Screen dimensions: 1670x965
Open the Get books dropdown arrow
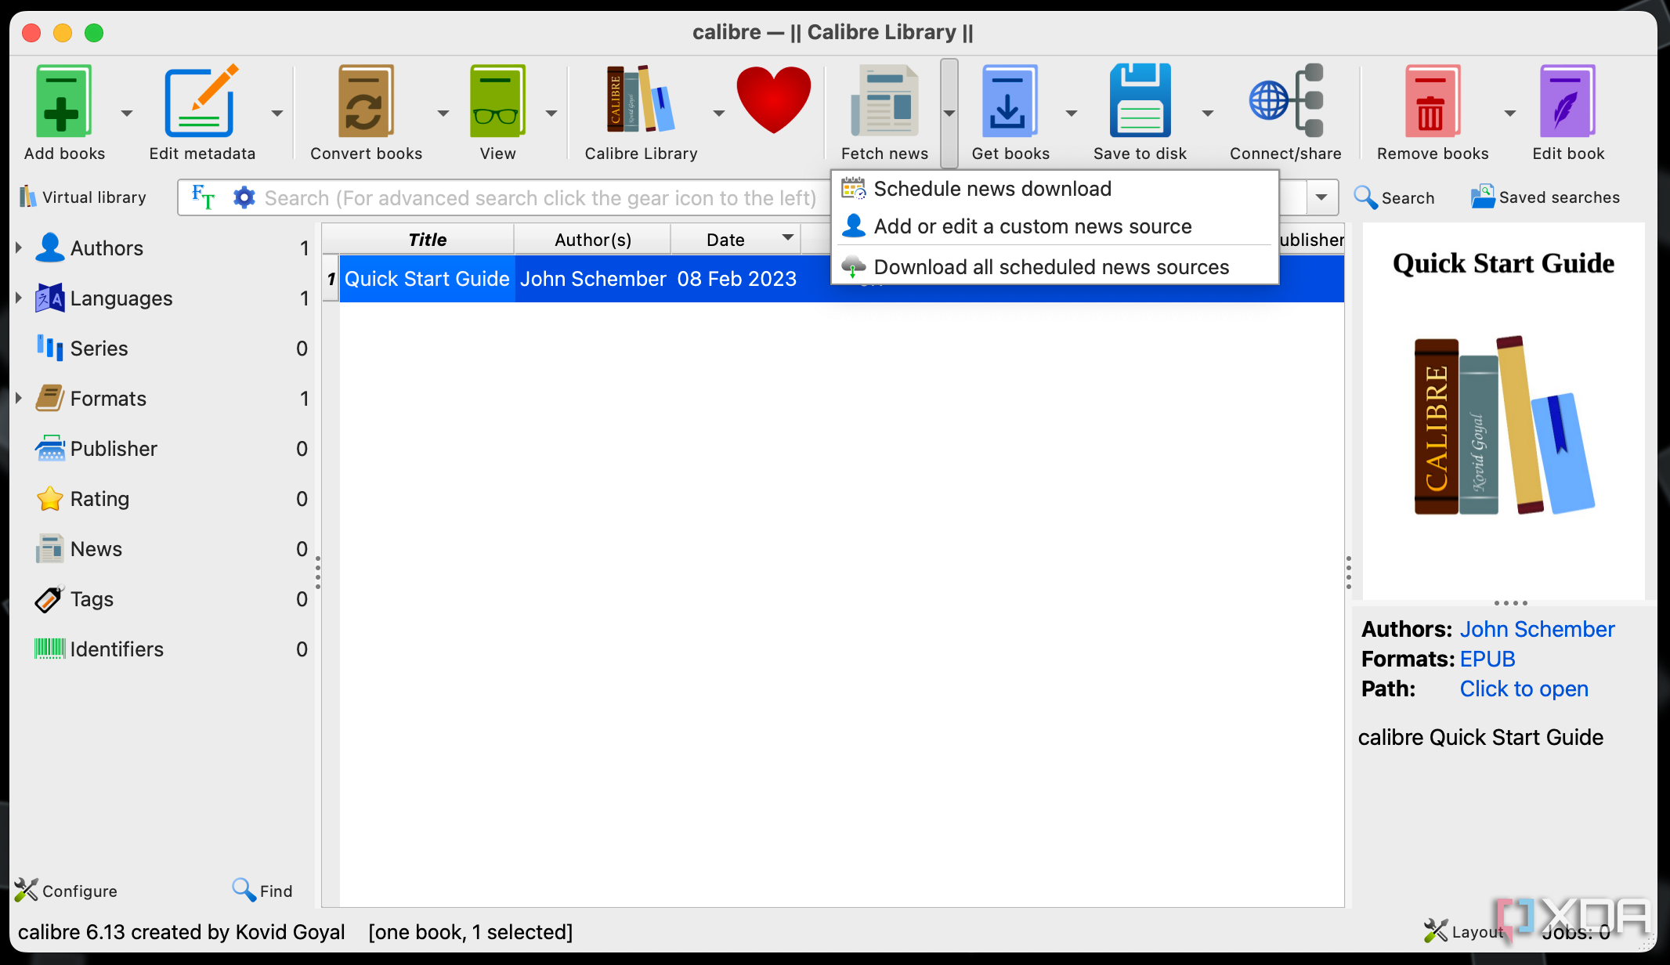1071,113
